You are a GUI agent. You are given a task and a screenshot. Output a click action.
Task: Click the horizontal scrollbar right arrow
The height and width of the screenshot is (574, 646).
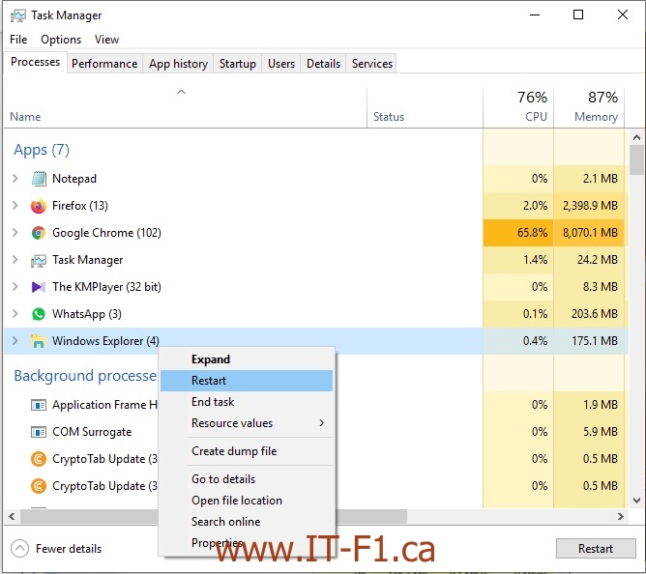621,516
